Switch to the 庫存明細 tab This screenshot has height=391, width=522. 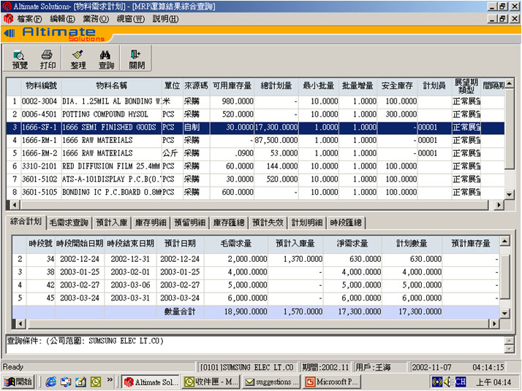151,222
